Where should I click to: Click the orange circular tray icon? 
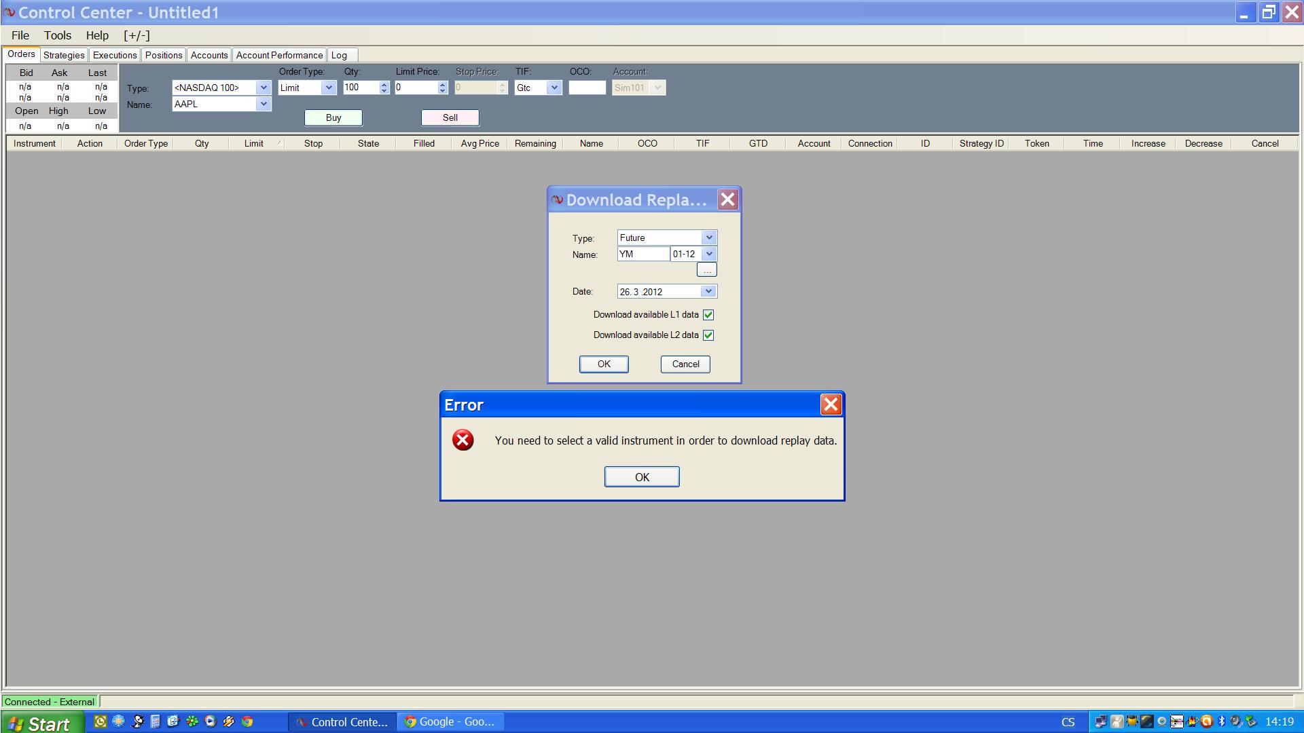tap(1207, 721)
